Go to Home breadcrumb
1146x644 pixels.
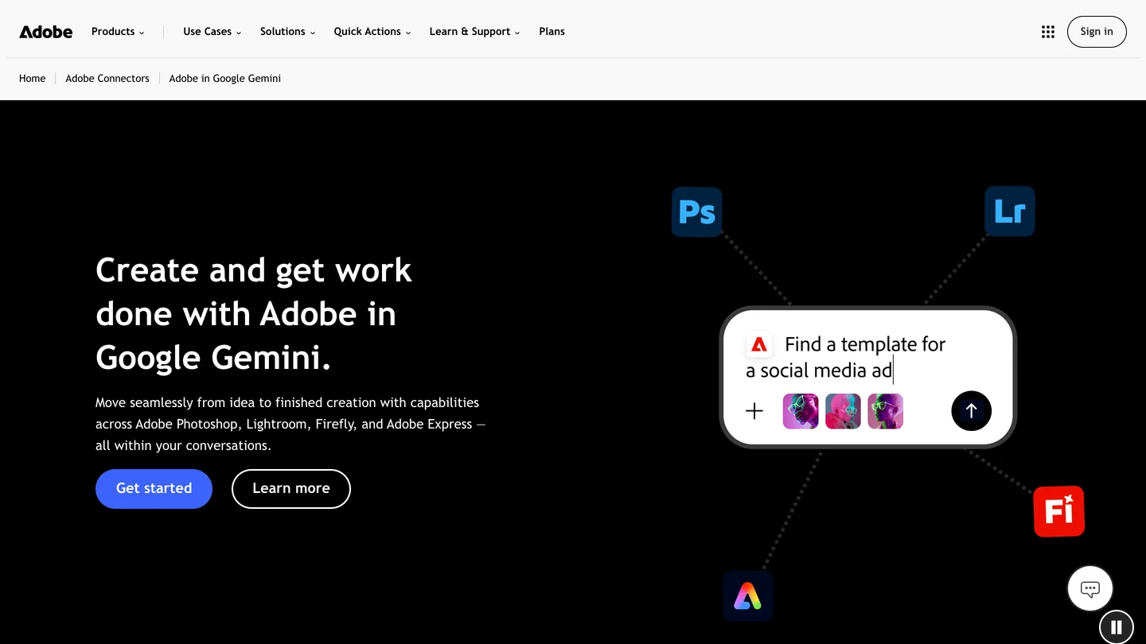point(33,79)
